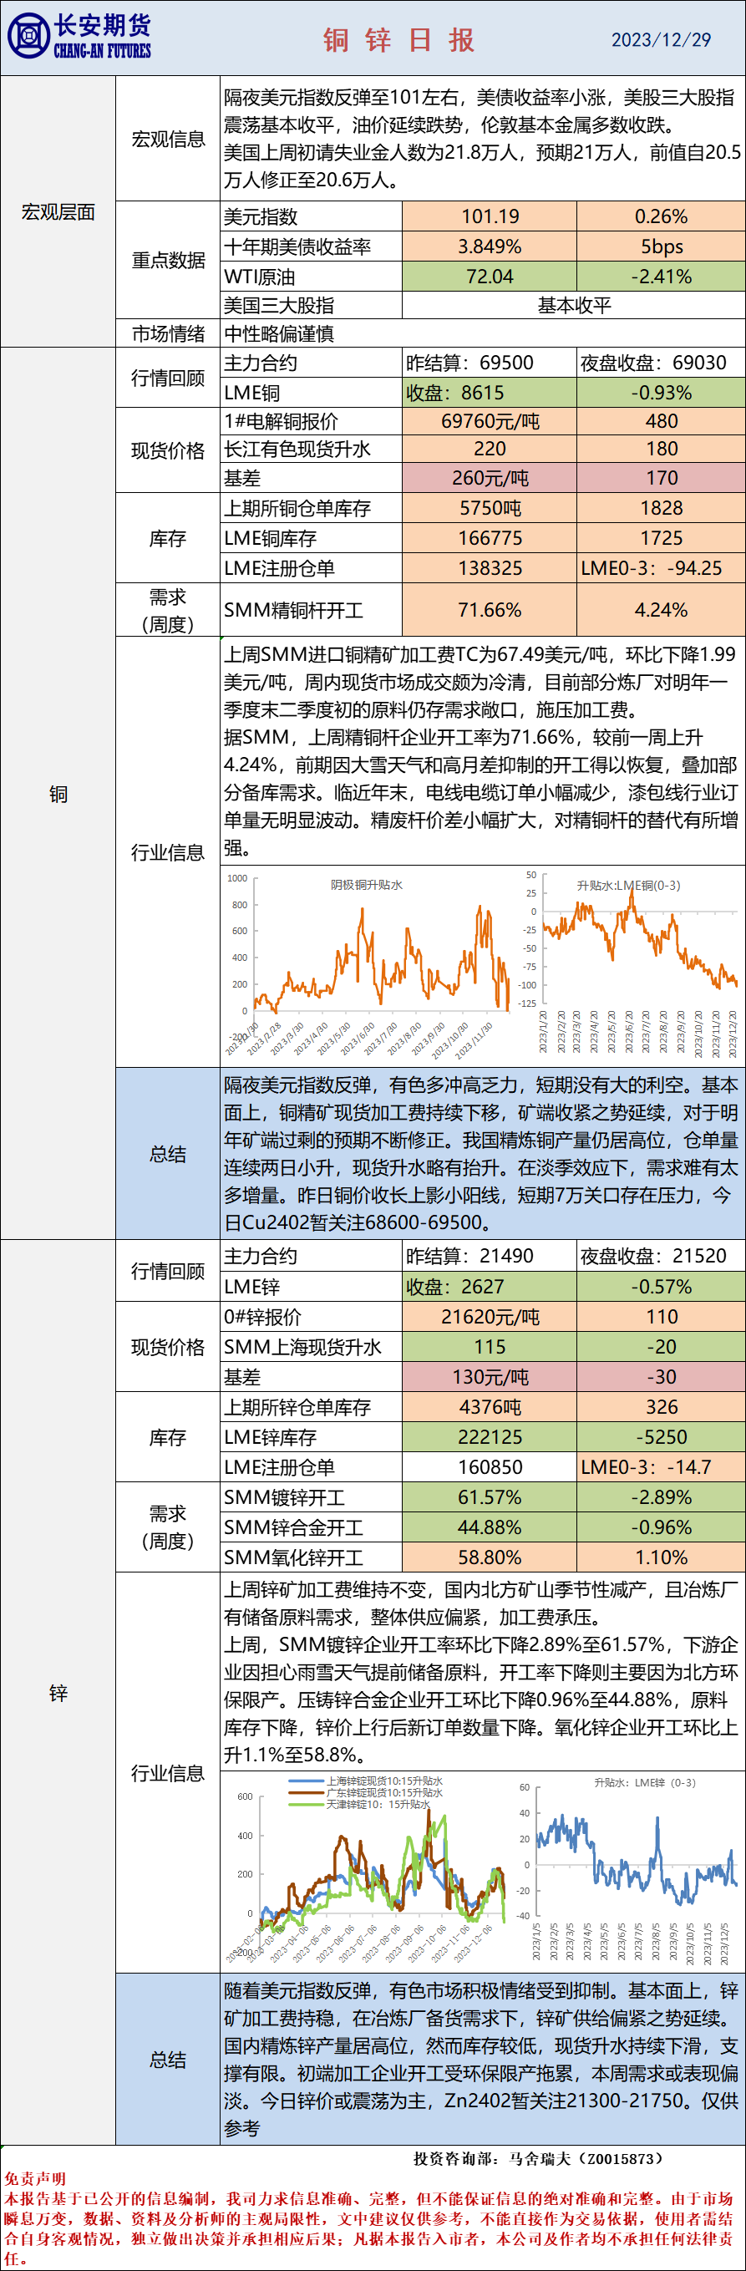Select the "美元指数" label cell

point(312,217)
